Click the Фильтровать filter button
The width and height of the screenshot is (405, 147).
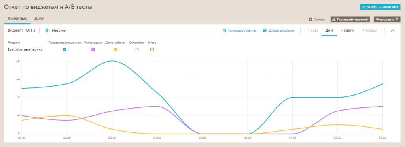point(387,19)
